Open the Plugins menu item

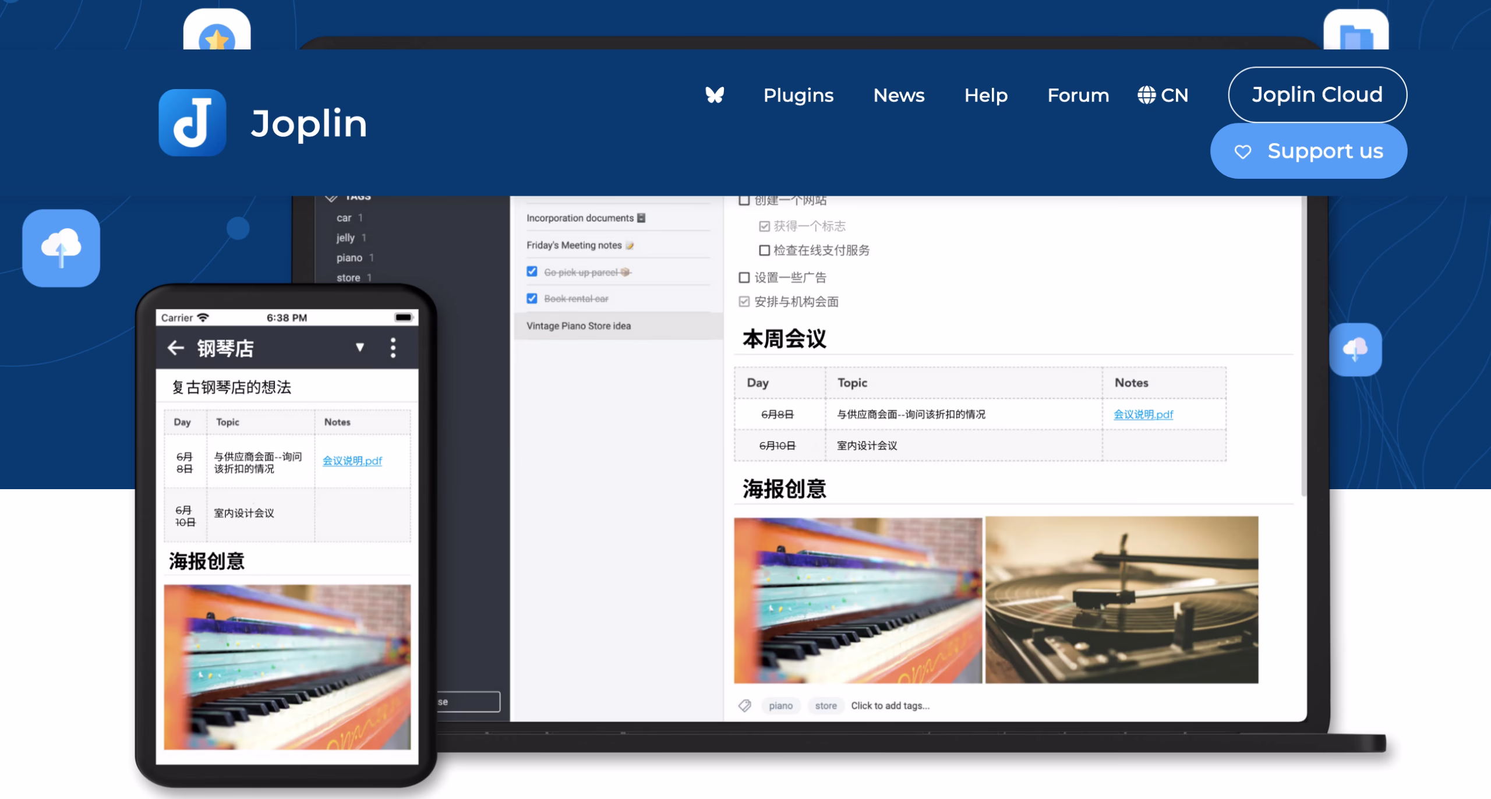click(799, 95)
